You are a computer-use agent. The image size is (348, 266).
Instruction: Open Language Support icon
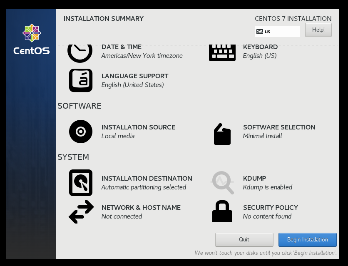point(81,80)
